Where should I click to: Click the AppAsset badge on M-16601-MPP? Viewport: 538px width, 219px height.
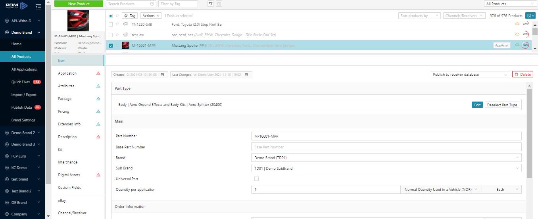[502, 46]
